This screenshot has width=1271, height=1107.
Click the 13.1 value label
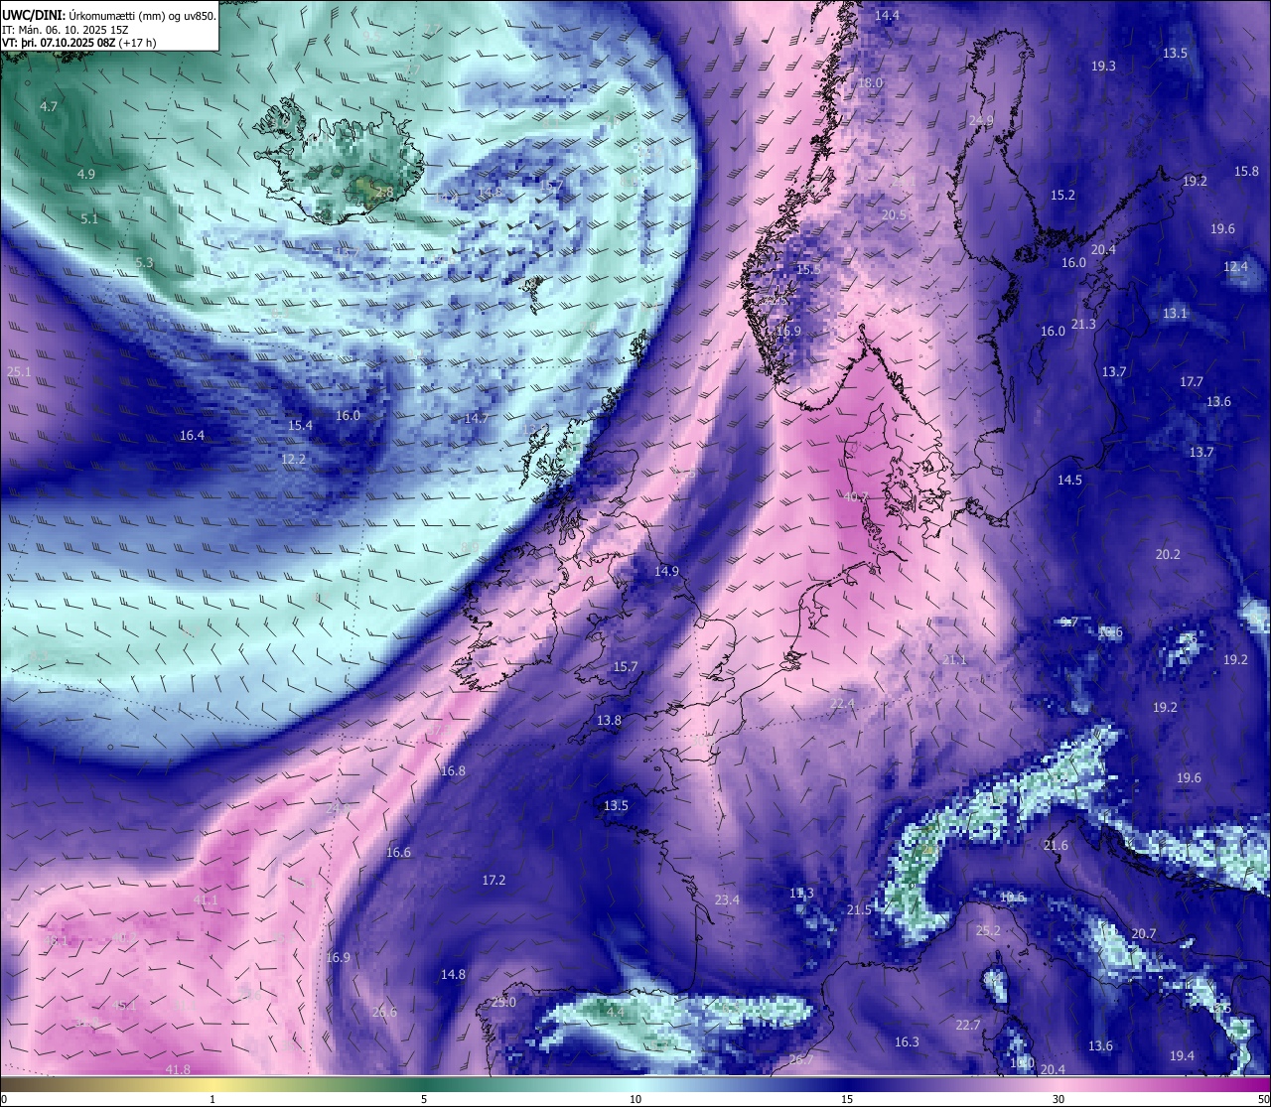tap(1175, 313)
